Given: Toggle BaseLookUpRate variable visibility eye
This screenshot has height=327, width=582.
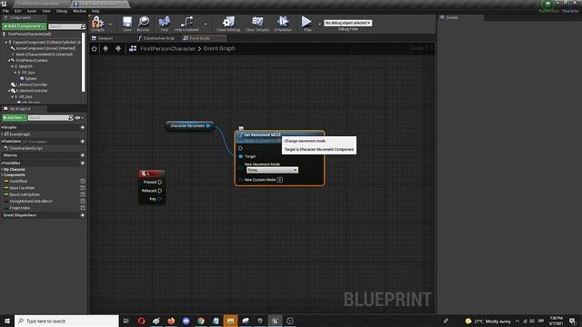Looking at the screenshot, I should pyautogui.click(x=83, y=194).
